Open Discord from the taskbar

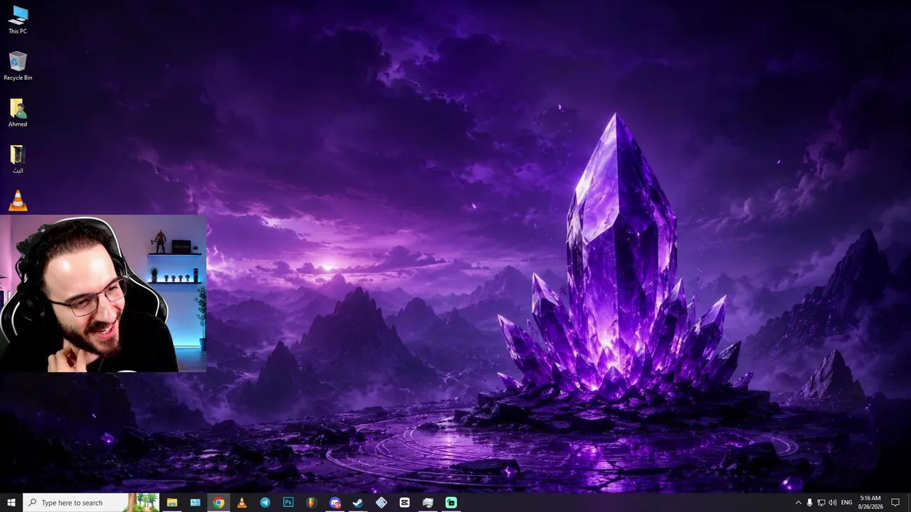pyautogui.click(x=335, y=503)
